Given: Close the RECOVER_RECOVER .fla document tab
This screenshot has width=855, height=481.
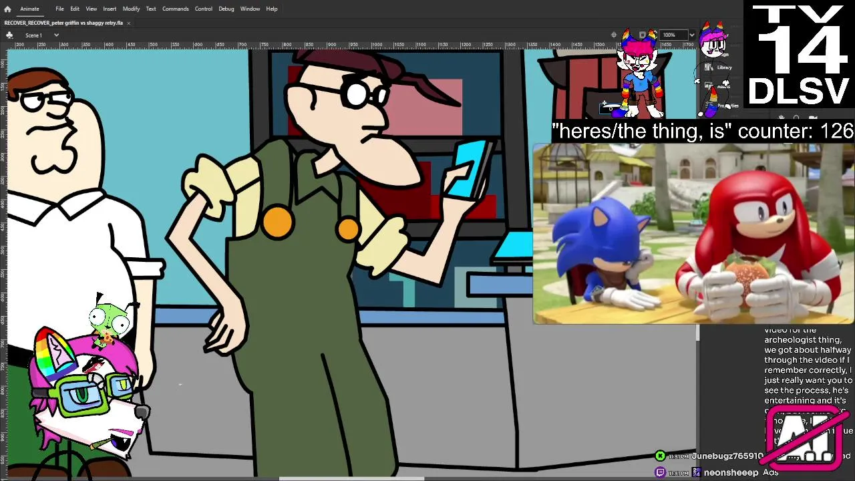Looking at the screenshot, I should 128,23.
